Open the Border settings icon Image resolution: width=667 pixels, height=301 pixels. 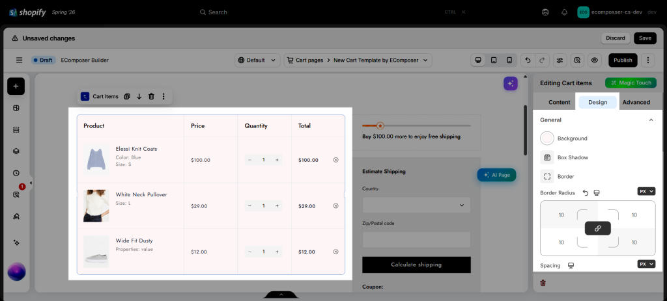click(547, 176)
